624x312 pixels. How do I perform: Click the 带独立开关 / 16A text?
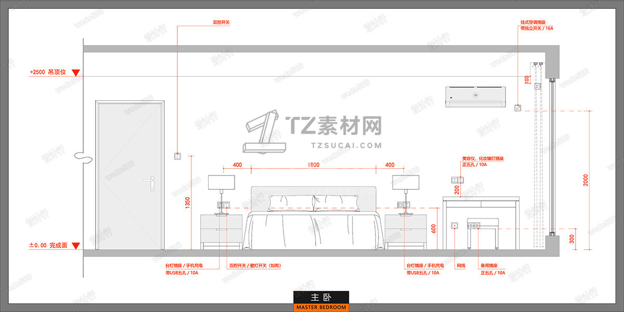click(537, 29)
